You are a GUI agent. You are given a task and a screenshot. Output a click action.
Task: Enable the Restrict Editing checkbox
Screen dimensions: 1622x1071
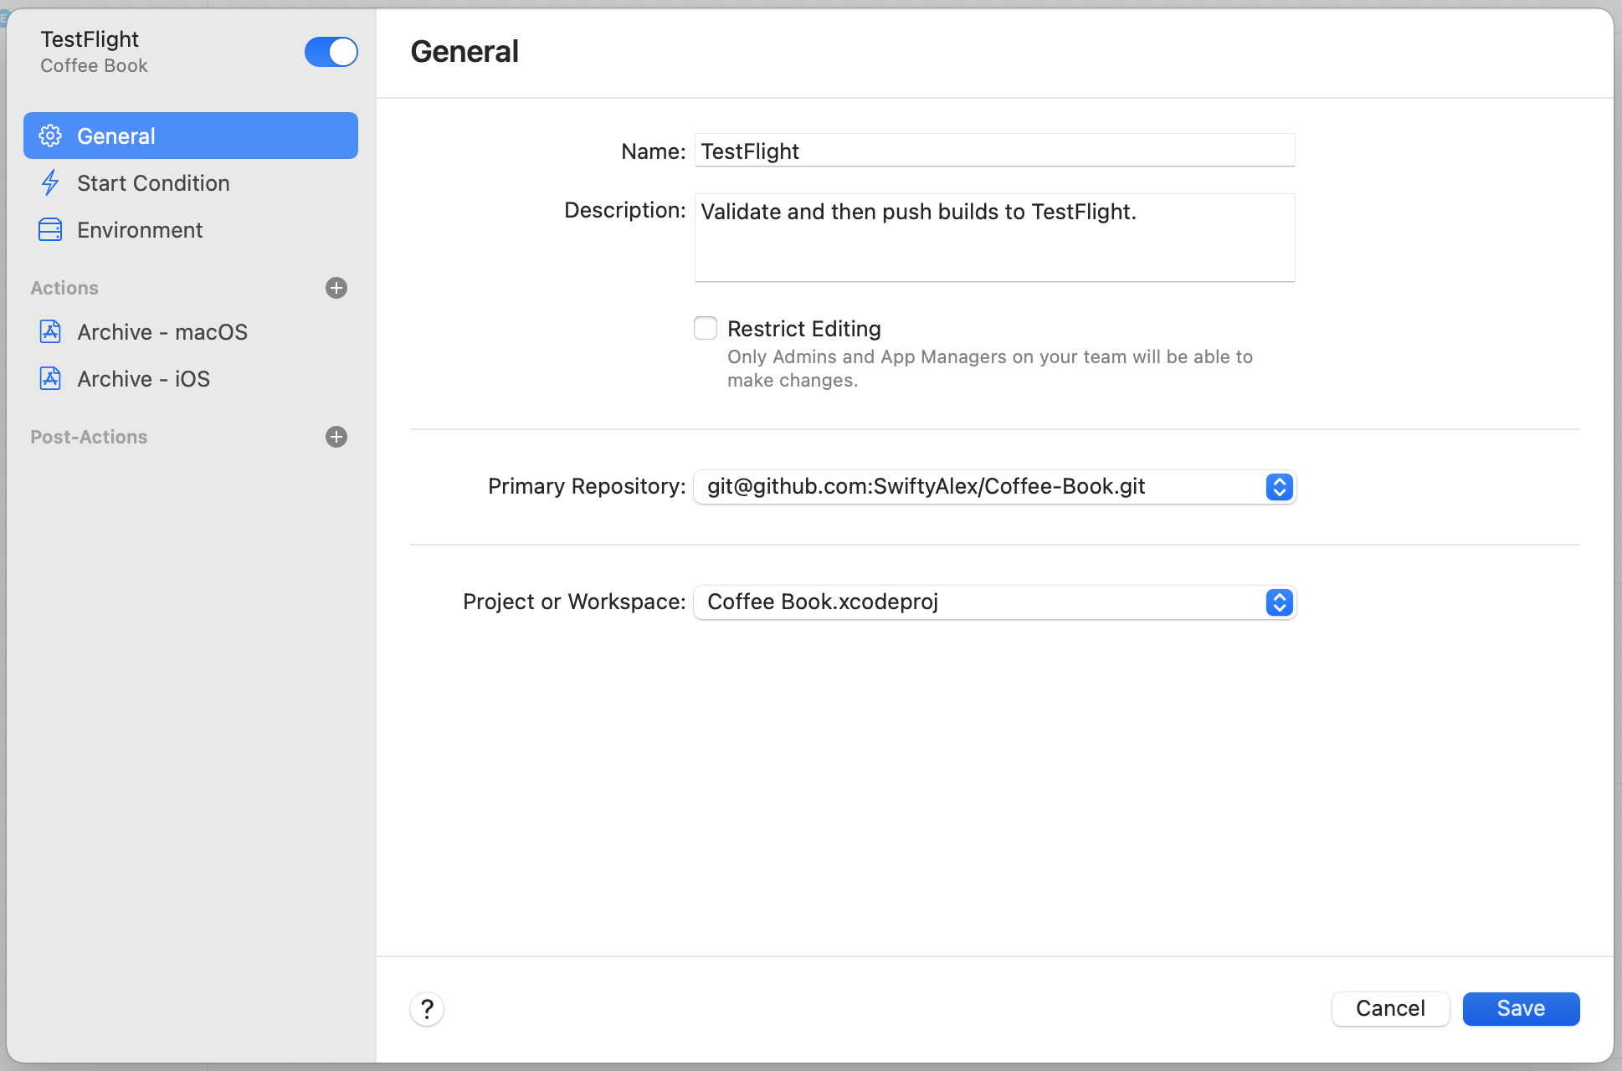point(706,328)
